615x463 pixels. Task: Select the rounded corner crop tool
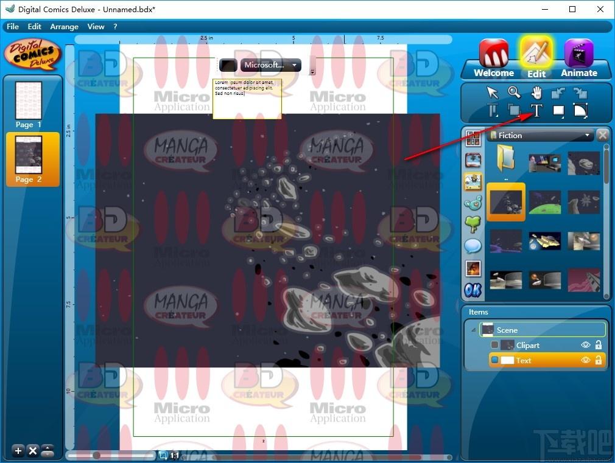(580, 111)
